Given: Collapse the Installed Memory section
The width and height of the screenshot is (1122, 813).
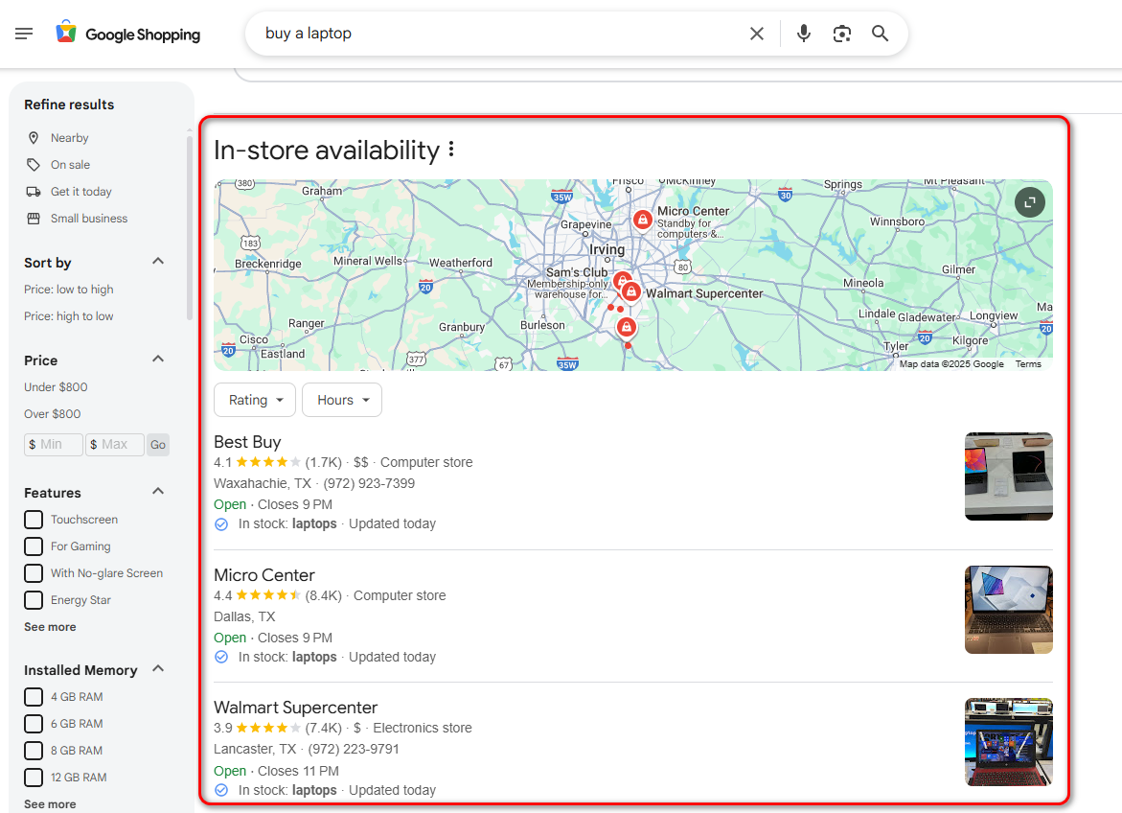Looking at the screenshot, I should pos(158,669).
